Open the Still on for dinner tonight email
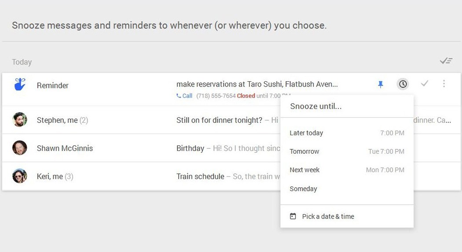 click(219, 120)
